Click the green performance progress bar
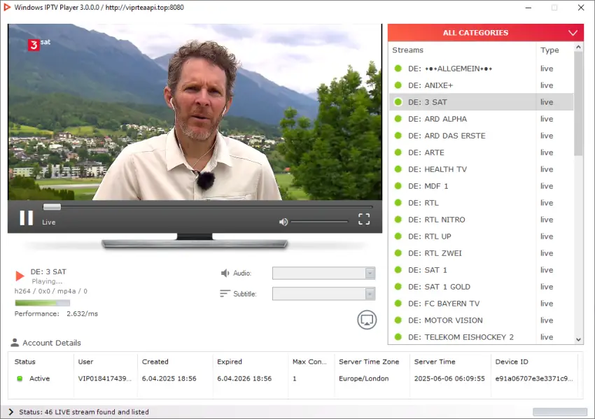 tap(42, 303)
